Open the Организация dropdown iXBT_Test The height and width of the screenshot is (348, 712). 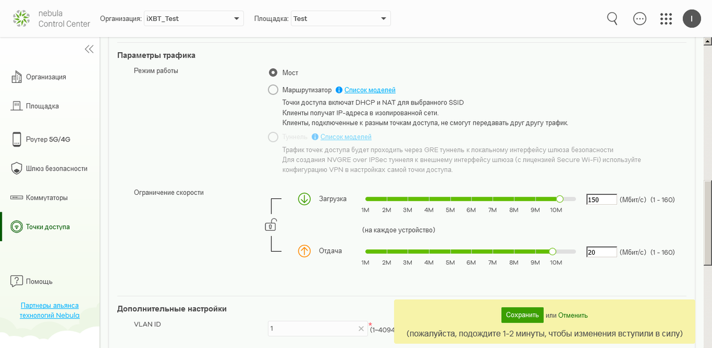point(194,19)
